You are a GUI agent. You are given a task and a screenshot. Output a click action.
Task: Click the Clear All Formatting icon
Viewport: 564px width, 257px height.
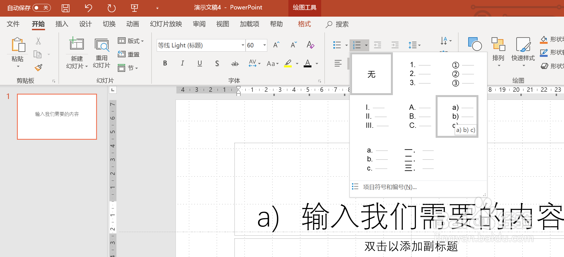pos(310,45)
